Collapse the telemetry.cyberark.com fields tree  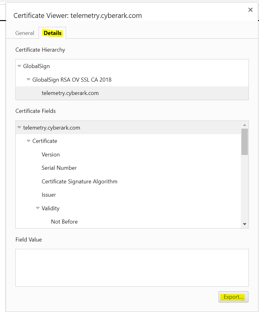pyautogui.click(x=19, y=127)
